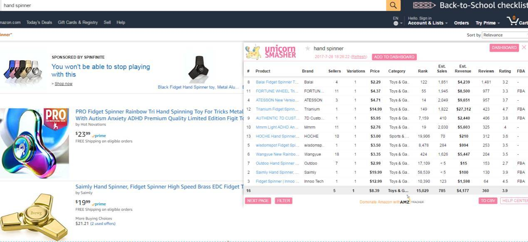Click the black fidget spinner thumbnail
The width and height of the screenshot is (528, 242).
pyautogui.click(x=198, y=69)
